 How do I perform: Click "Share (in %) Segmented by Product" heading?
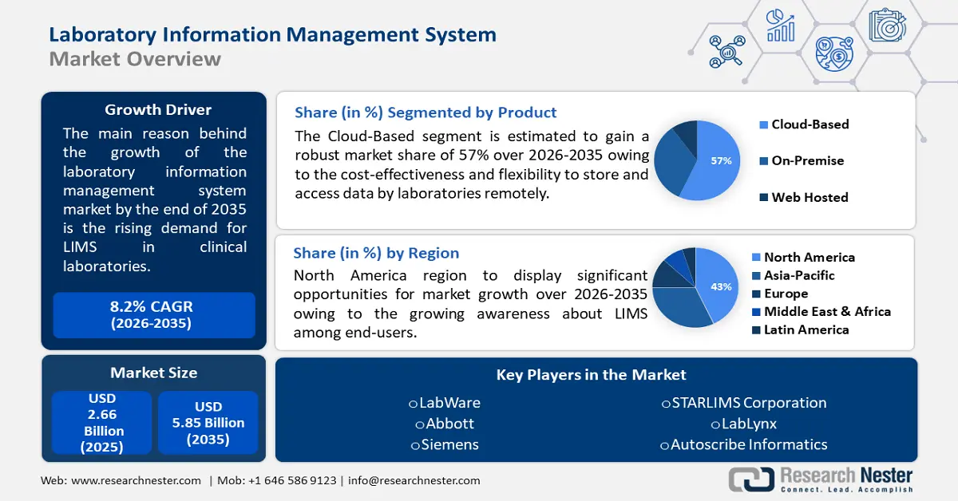pyautogui.click(x=426, y=112)
